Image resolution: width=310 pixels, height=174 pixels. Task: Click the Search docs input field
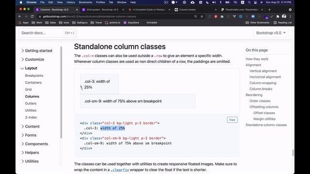point(47,33)
